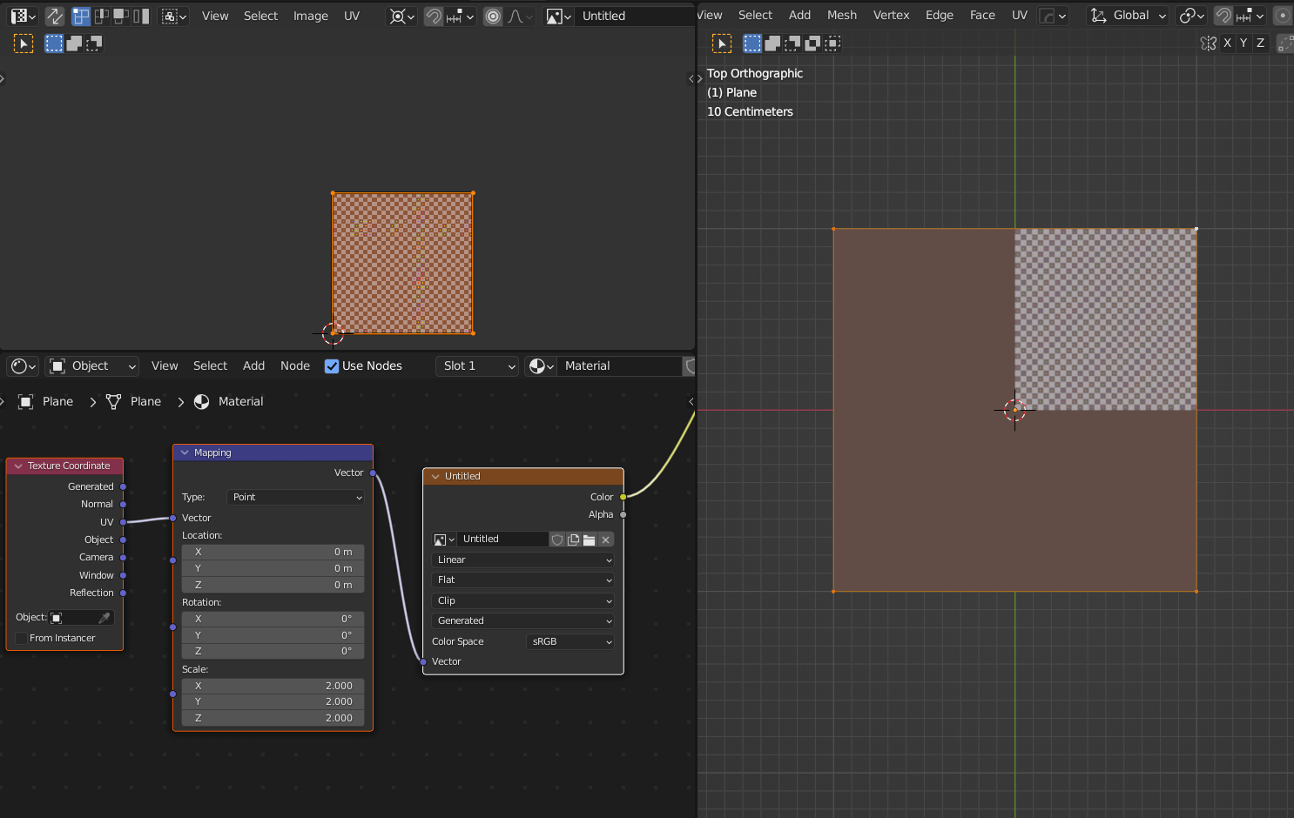Image resolution: width=1294 pixels, height=818 pixels.
Task: Open the Type dropdown on the Mapping node
Action: 295,497
